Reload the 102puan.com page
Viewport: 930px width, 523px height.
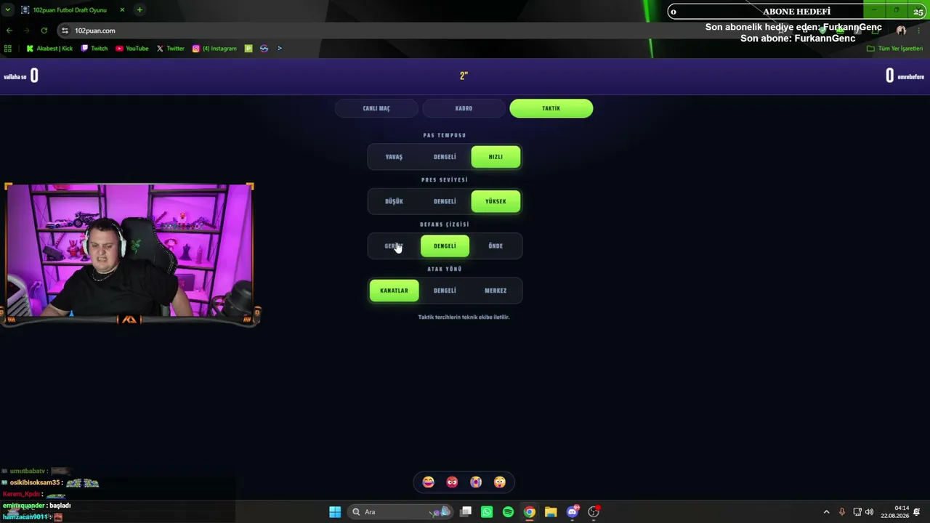point(44,31)
